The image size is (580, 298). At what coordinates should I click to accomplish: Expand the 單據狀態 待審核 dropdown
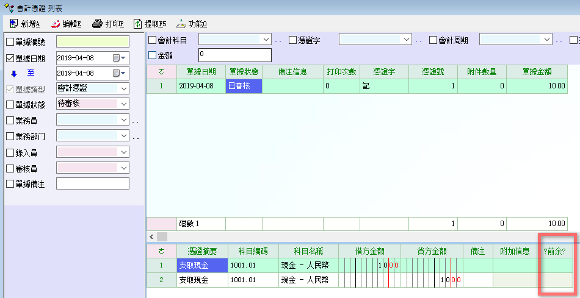pos(124,104)
